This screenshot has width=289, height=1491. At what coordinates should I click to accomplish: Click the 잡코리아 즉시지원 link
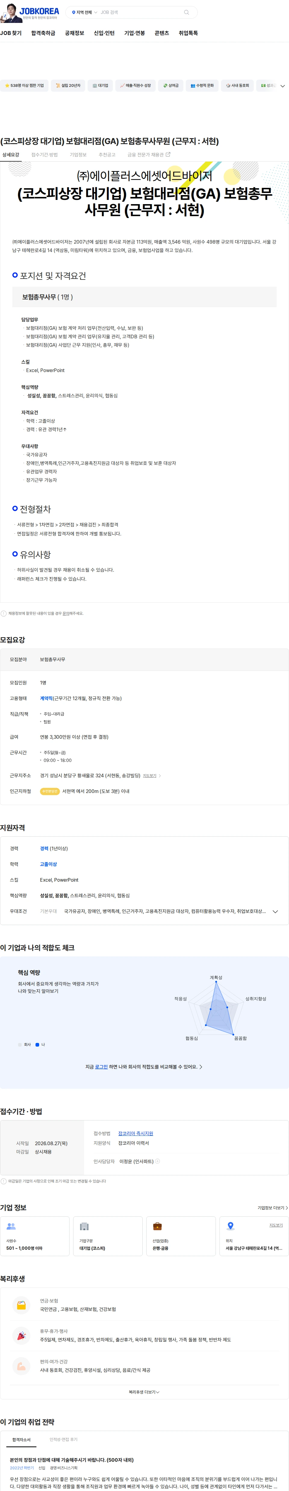click(136, 1133)
